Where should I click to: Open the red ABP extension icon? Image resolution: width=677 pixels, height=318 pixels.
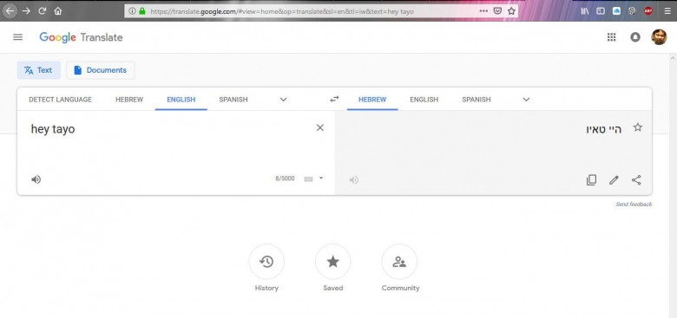(x=648, y=11)
